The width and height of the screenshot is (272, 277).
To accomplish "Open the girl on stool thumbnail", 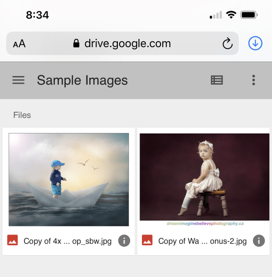I will tap(203, 177).
